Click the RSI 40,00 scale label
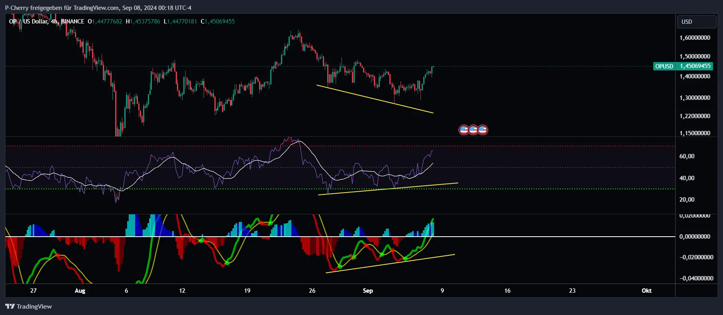Image resolution: width=723 pixels, height=315 pixels. click(687, 178)
